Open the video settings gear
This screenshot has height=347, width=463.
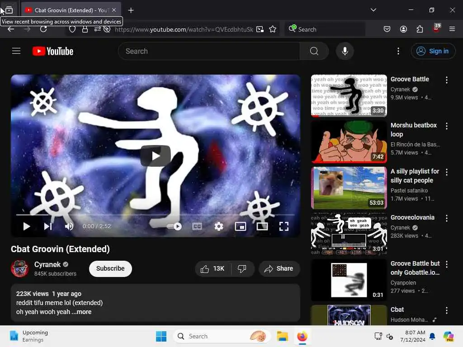[219, 226]
